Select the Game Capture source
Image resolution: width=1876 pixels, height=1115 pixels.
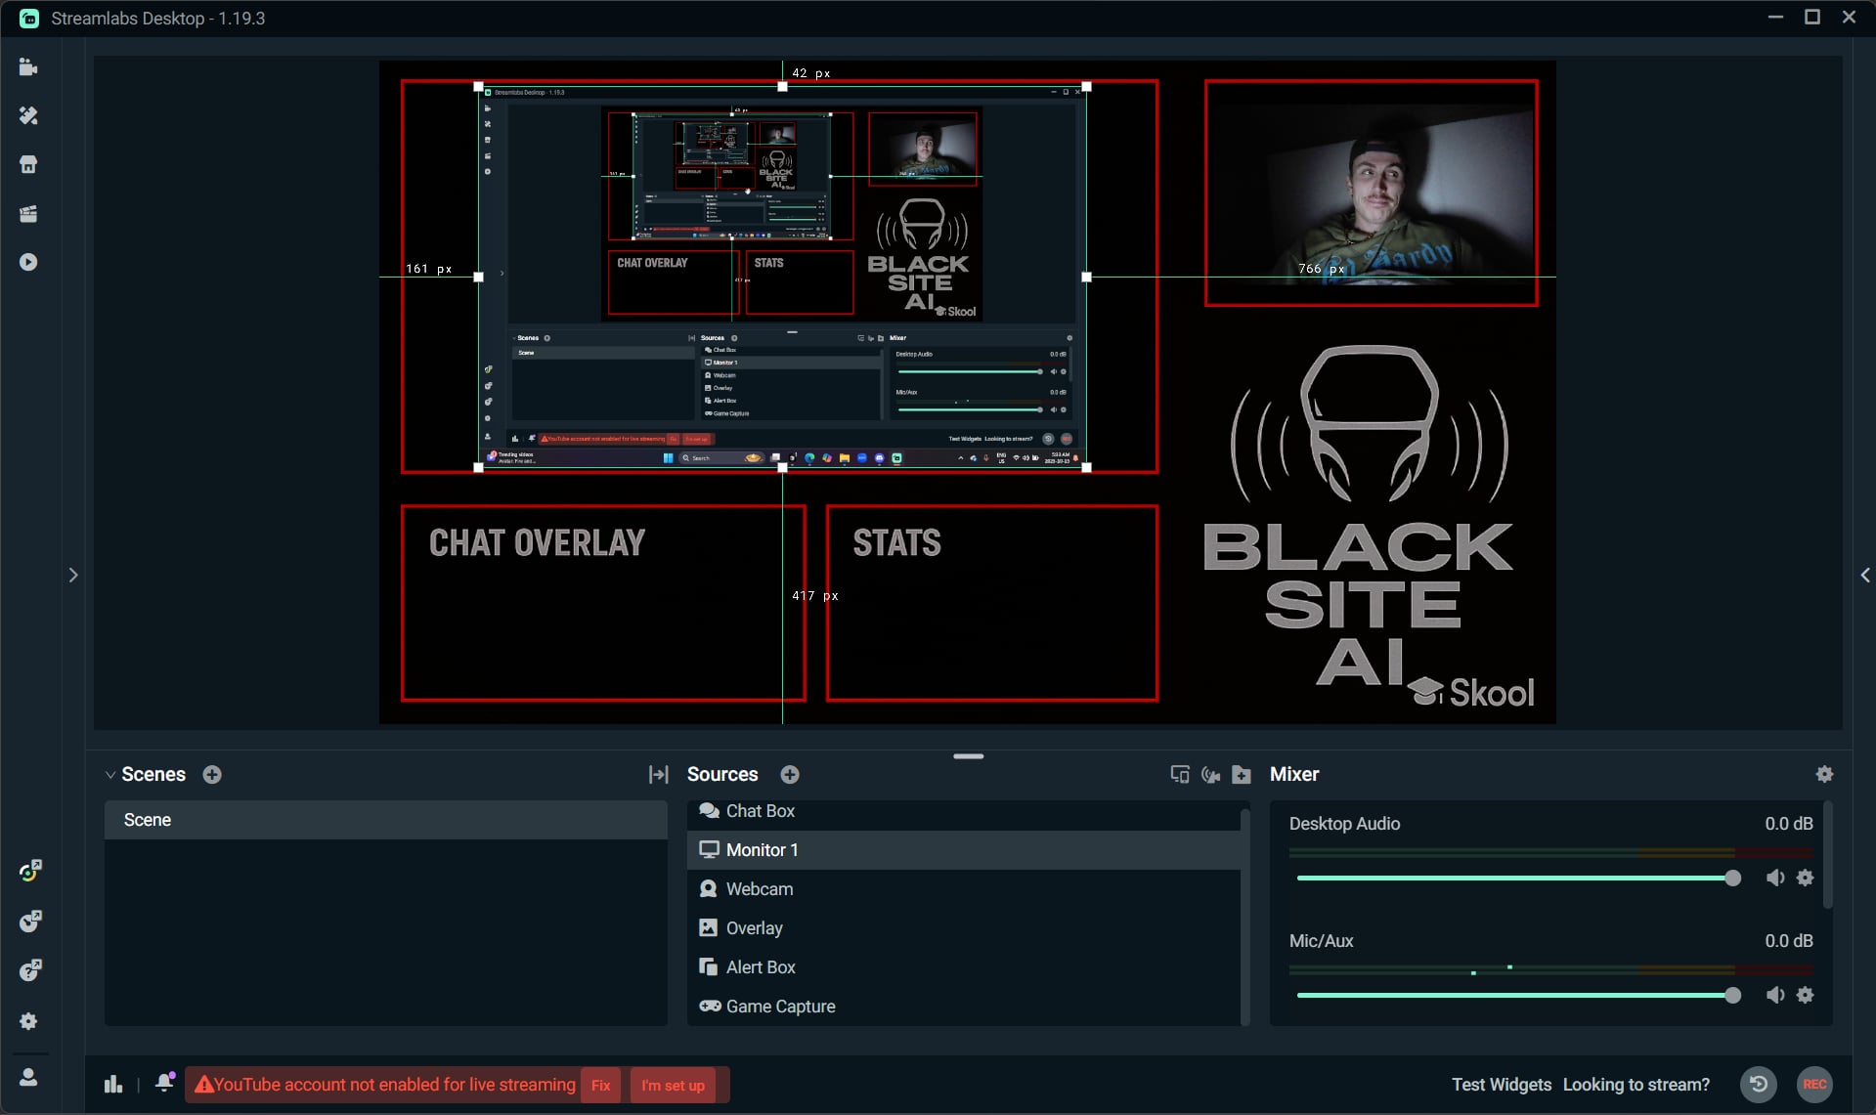(964, 1007)
